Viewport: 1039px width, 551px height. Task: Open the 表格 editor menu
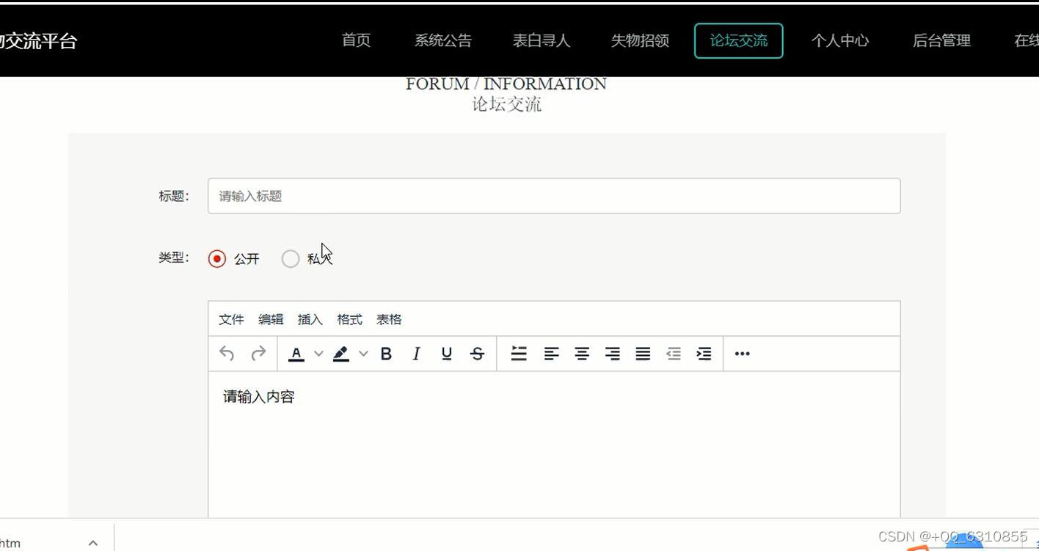[x=389, y=319]
